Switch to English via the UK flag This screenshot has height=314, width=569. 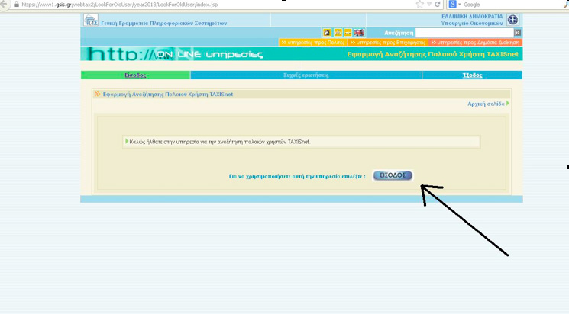pyautogui.click(x=359, y=33)
